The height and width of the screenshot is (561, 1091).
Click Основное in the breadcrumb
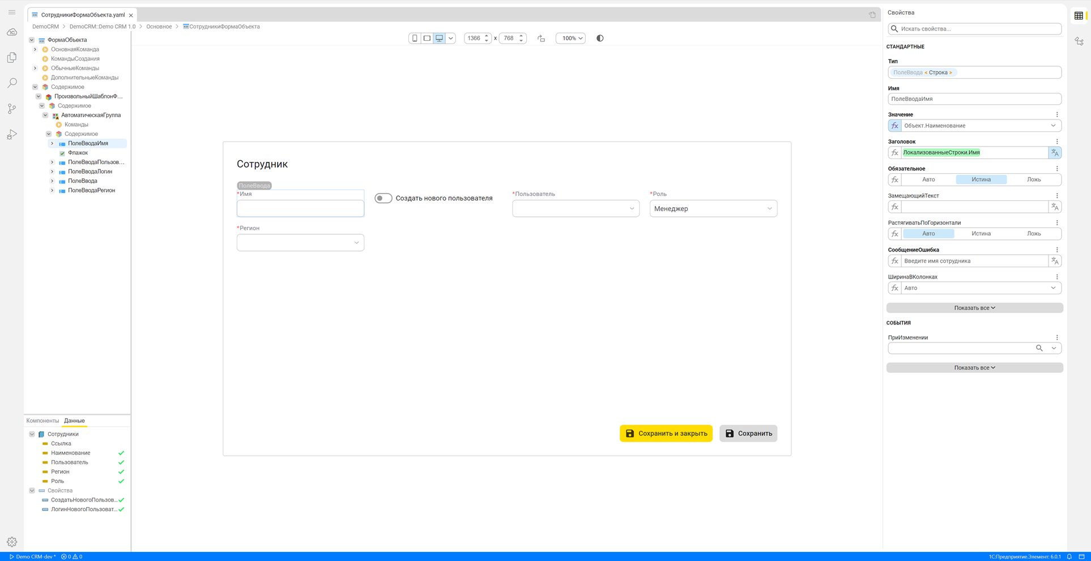pyautogui.click(x=159, y=27)
